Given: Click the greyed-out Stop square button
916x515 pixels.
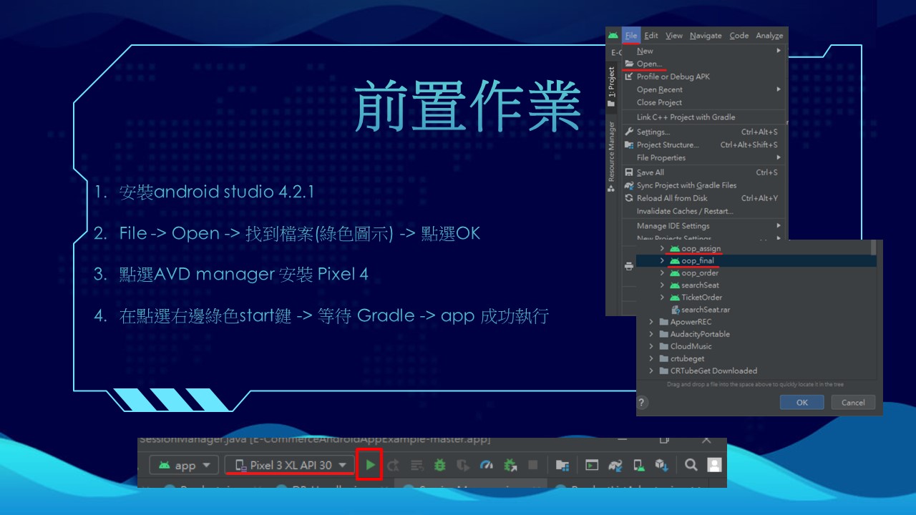Looking at the screenshot, I should (x=533, y=465).
